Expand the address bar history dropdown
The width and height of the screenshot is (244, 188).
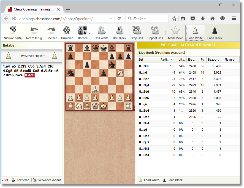click(111, 19)
